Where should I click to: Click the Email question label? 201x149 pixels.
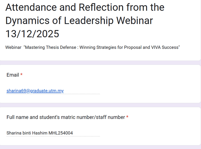pos(13,75)
